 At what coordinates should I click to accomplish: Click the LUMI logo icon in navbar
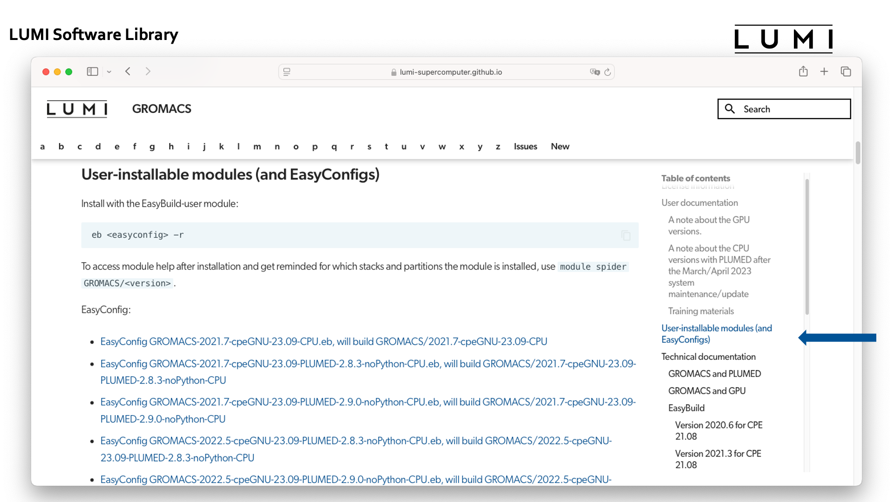[76, 108]
